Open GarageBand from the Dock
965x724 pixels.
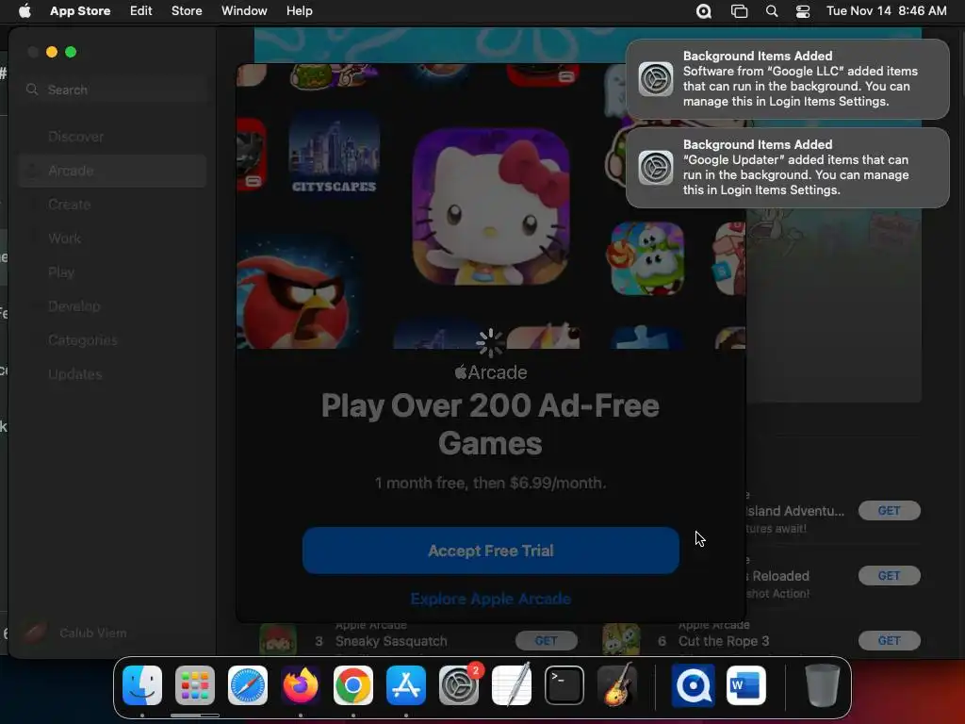point(617,685)
